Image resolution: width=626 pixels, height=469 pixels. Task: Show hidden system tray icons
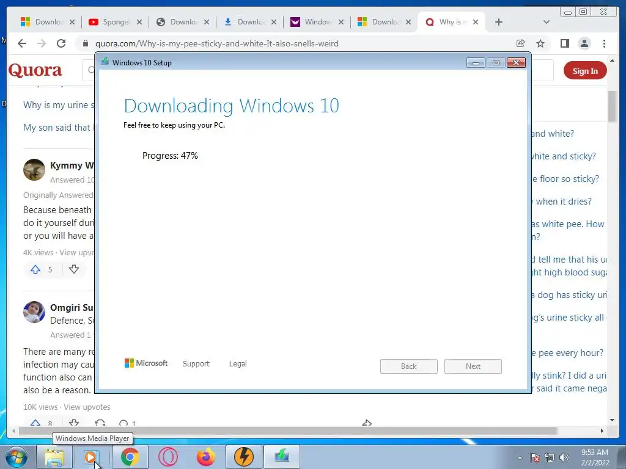[x=520, y=457]
